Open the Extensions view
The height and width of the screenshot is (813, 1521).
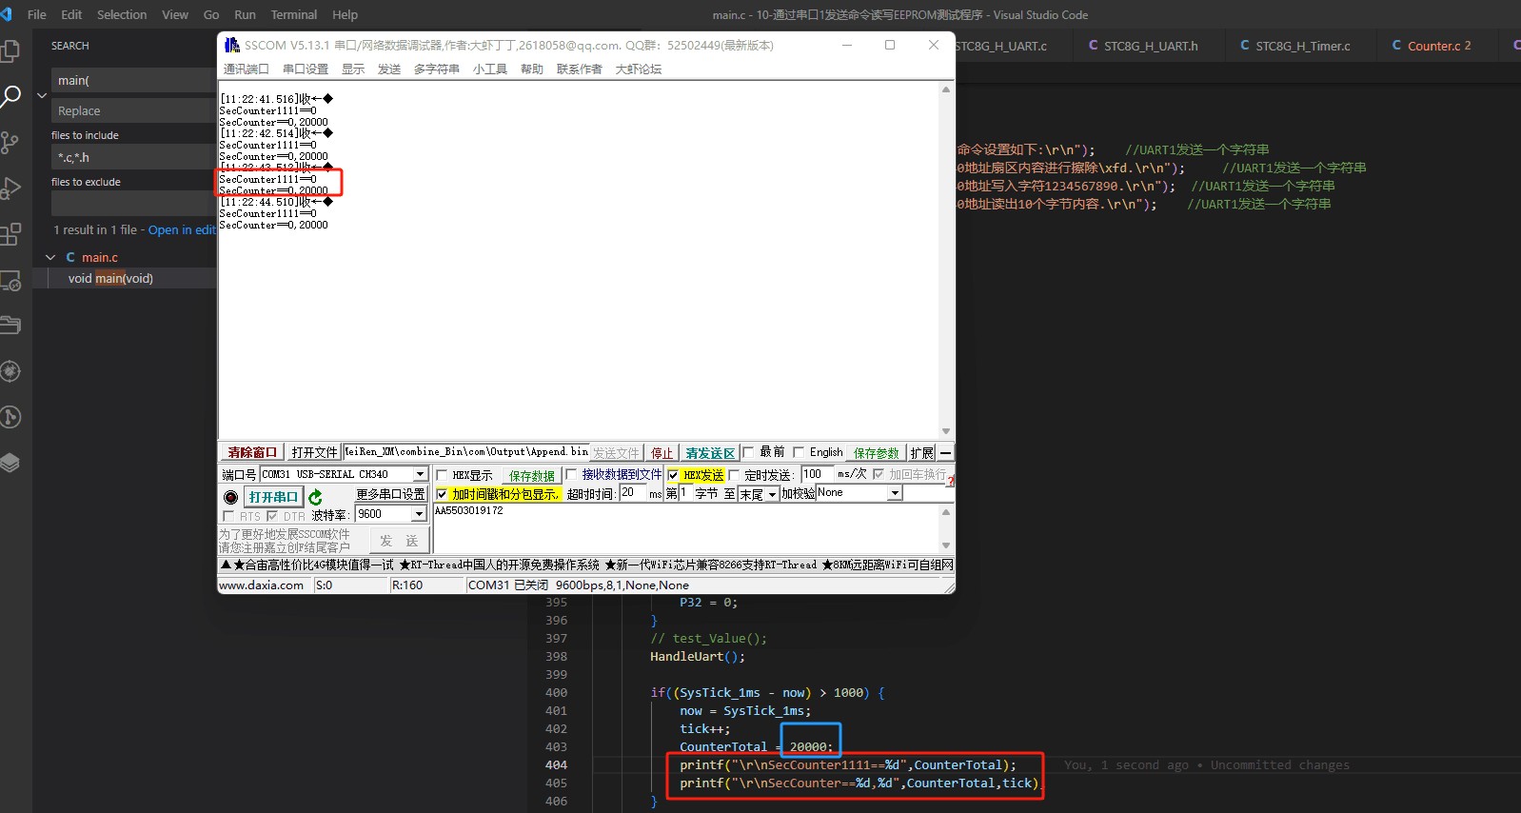[10, 233]
